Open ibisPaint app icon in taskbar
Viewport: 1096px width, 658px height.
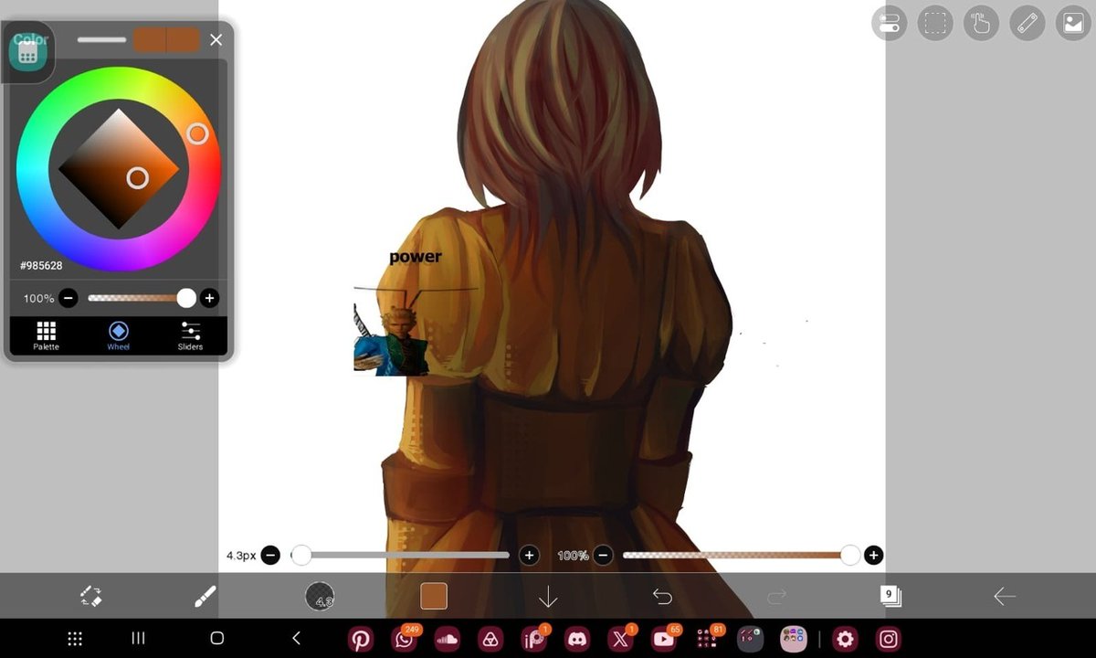(x=533, y=638)
